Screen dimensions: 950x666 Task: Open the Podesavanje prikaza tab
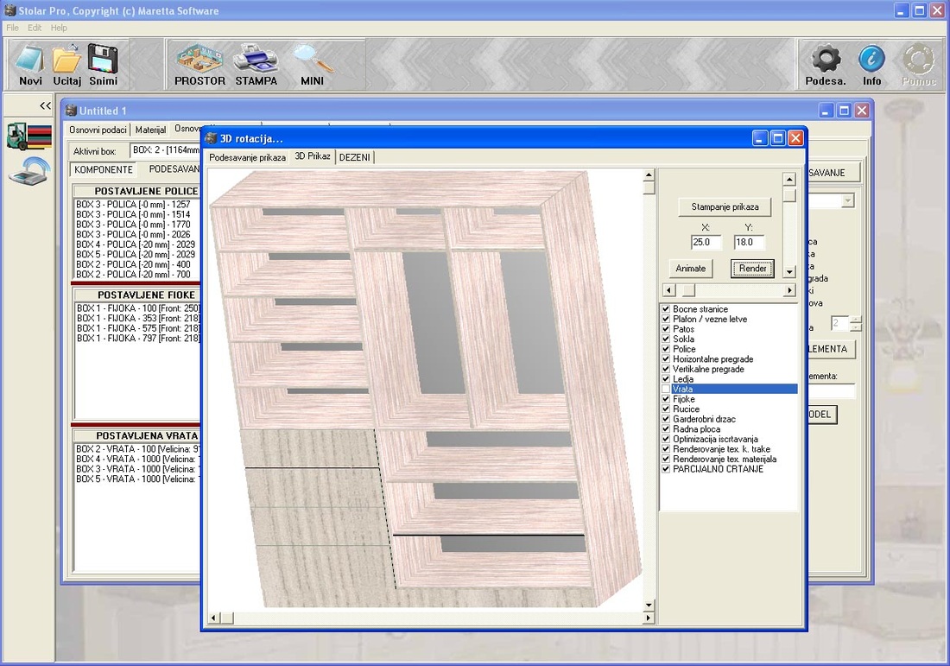coord(247,157)
